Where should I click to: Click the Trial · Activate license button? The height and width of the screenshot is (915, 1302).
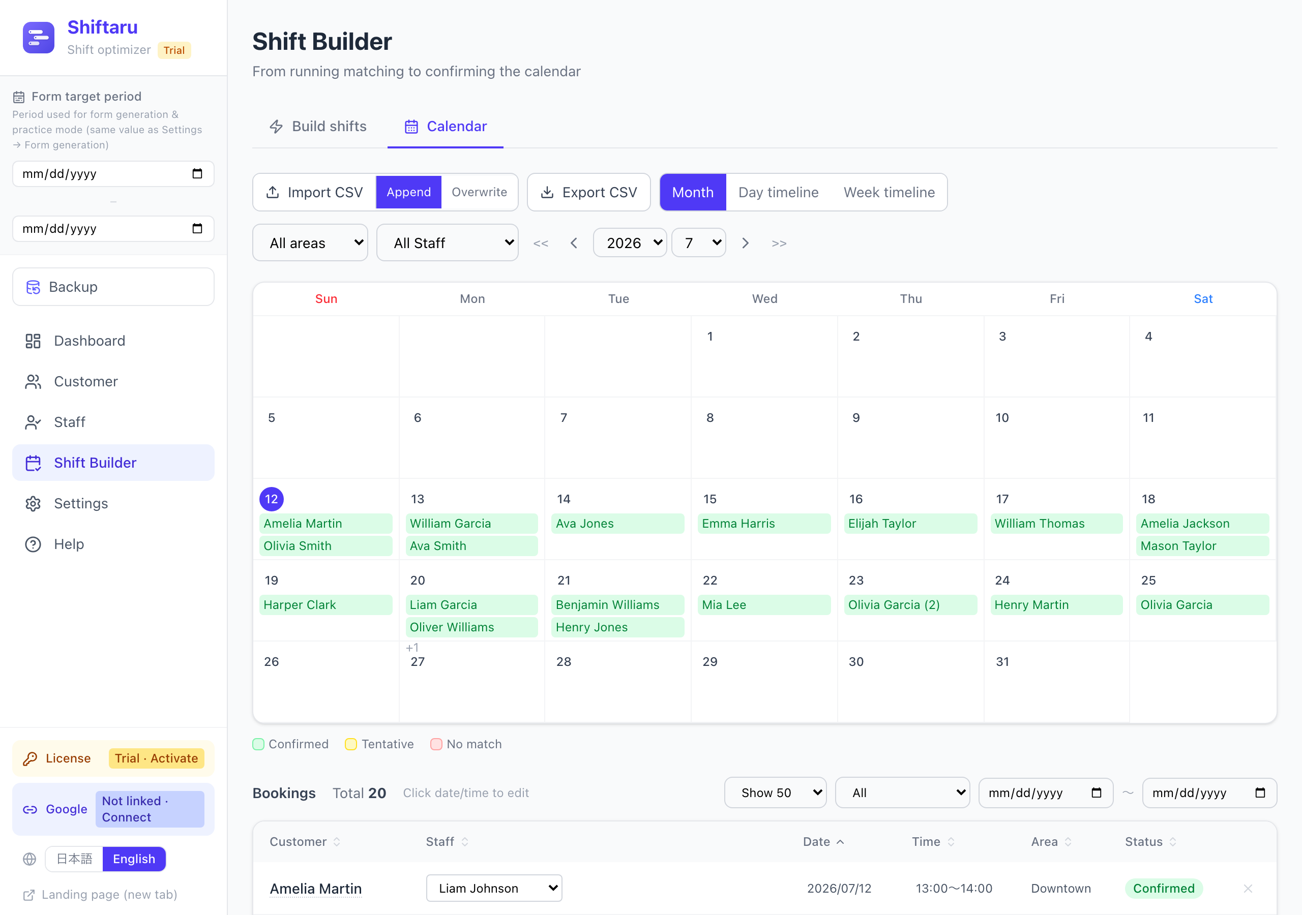156,758
